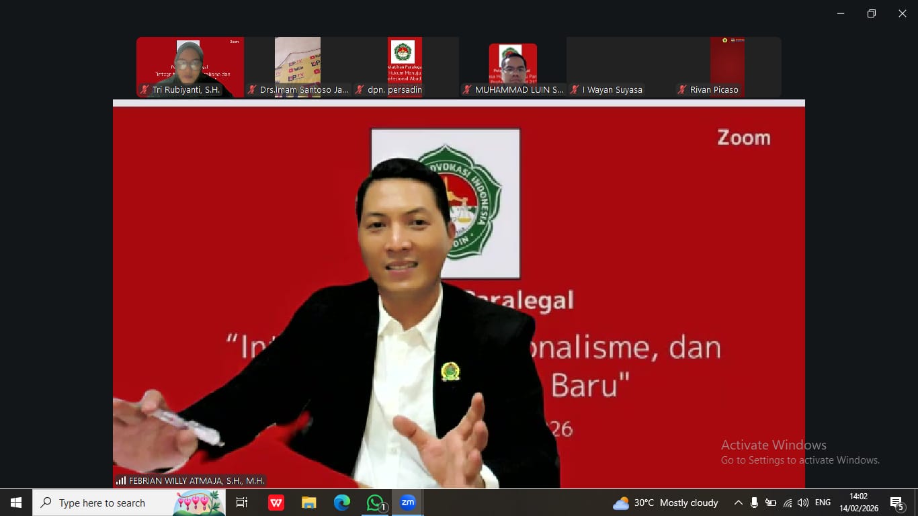Select the Rivan Picaso participant tile
Screen dimensions: 918x516
pos(727,67)
